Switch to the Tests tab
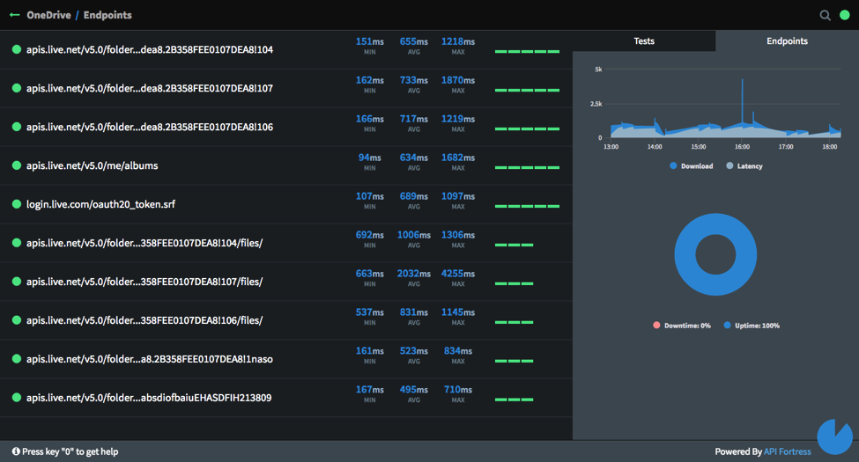859x462 pixels. [644, 41]
